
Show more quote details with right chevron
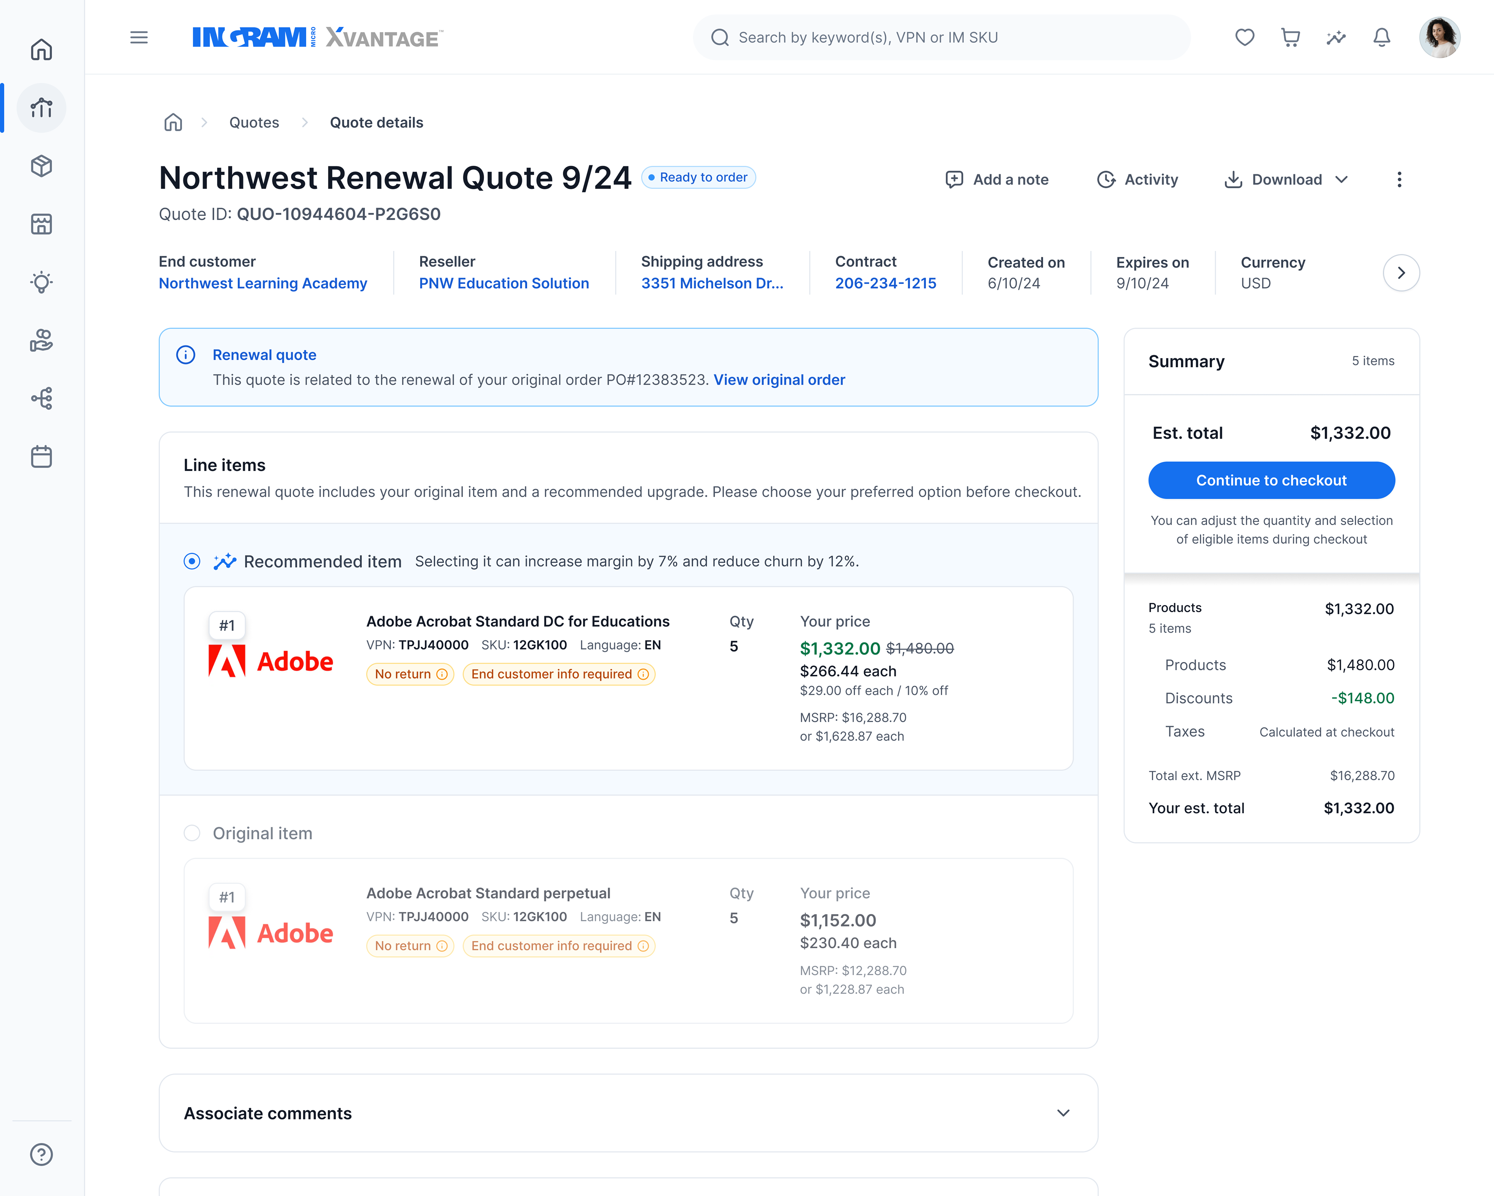click(x=1401, y=273)
